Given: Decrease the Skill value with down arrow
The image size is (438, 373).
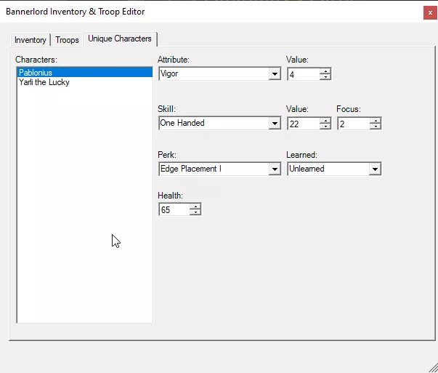Looking at the screenshot, I should click(325, 127).
